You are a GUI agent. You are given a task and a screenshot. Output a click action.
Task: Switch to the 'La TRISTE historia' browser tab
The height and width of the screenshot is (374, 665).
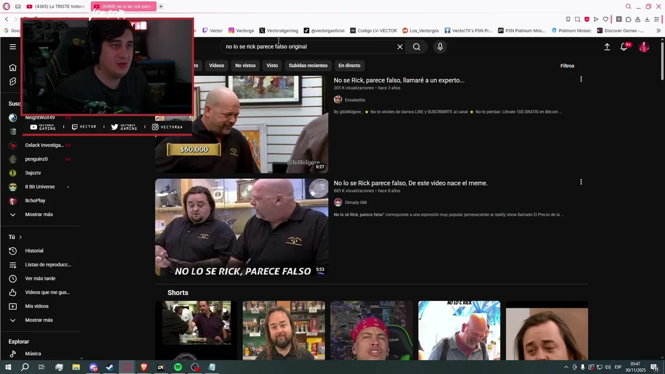point(56,6)
